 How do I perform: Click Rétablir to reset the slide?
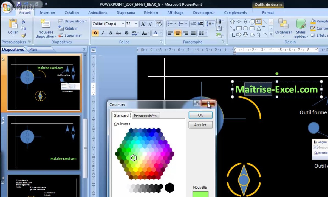click(x=68, y=28)
